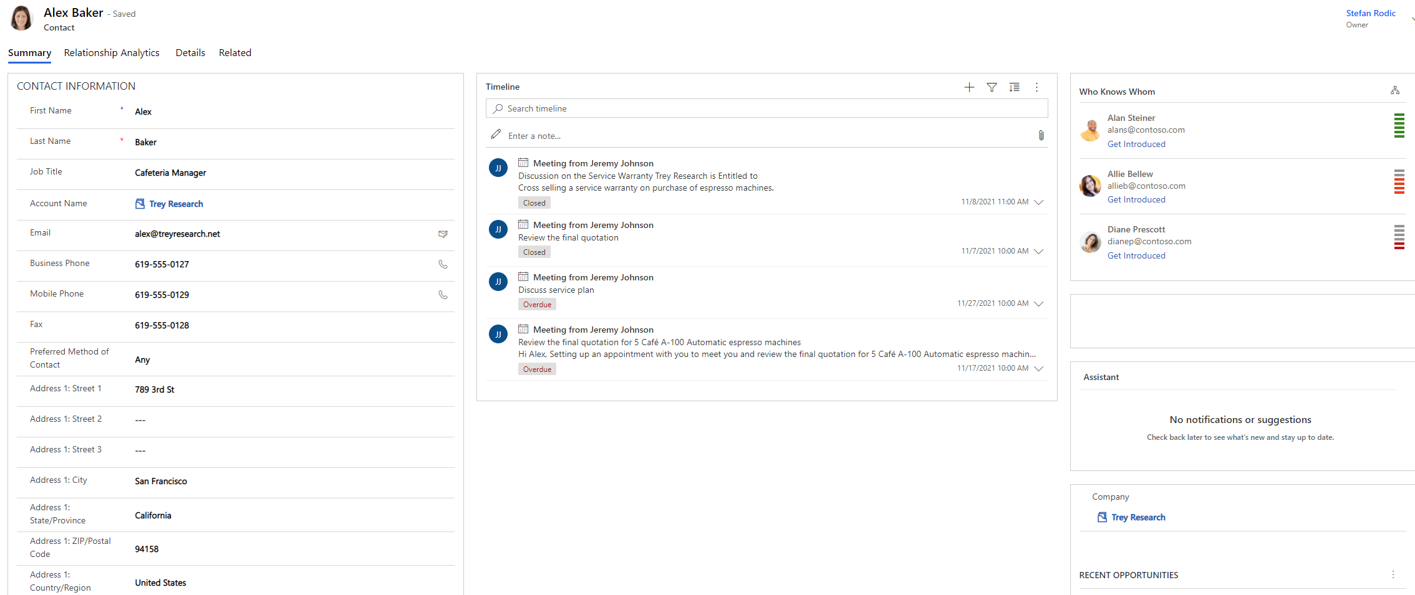
Task: Open the Trey Research account link
Action: tap(175, 204)
